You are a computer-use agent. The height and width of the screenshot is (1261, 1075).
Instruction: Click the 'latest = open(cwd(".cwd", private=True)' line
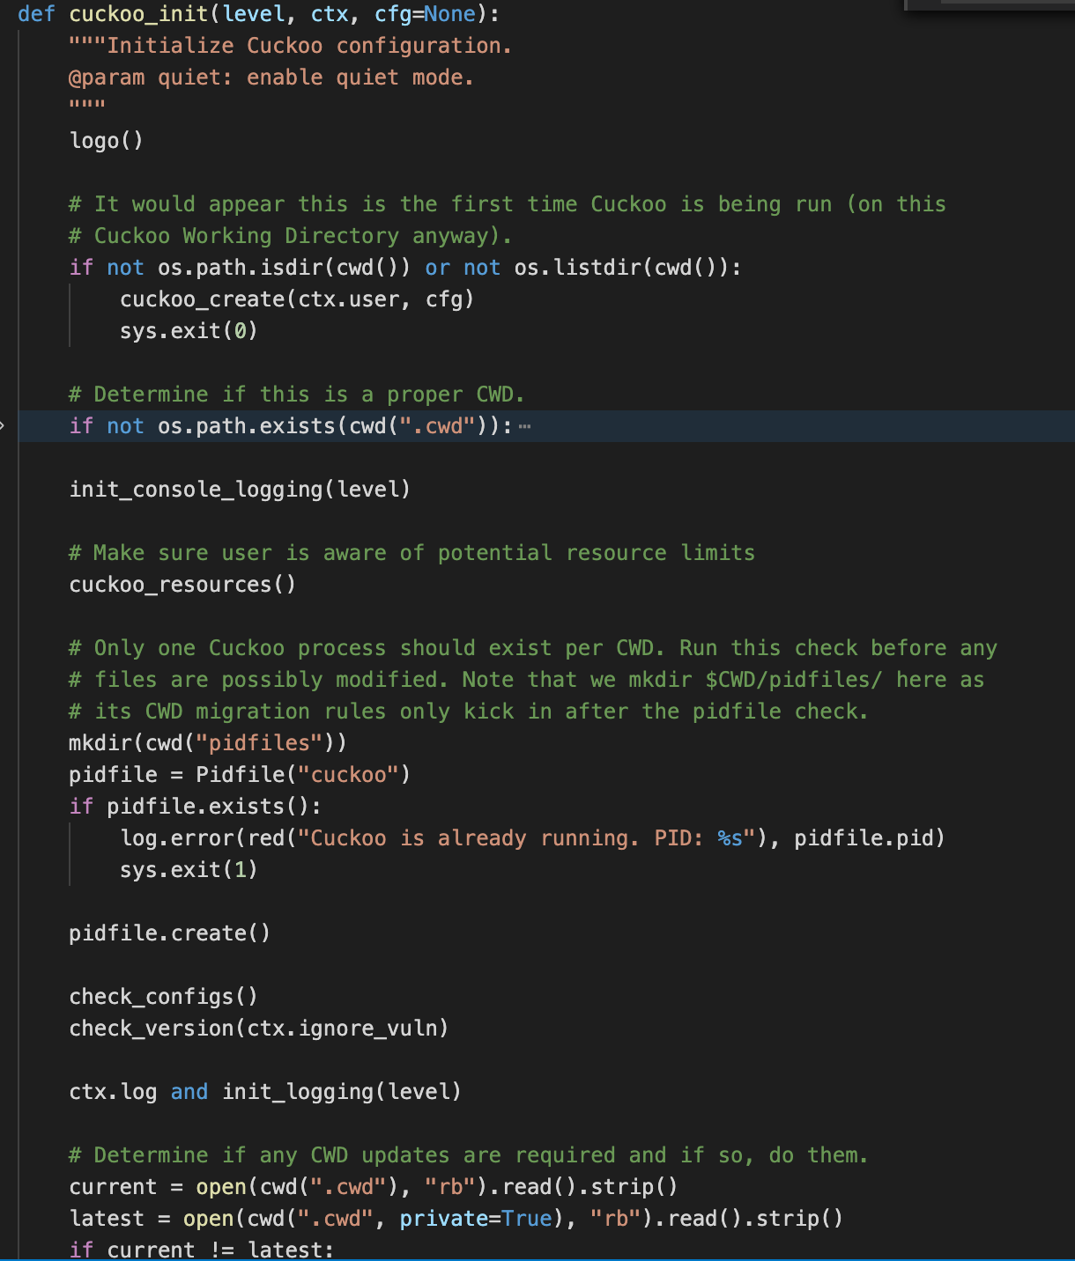456,1219
